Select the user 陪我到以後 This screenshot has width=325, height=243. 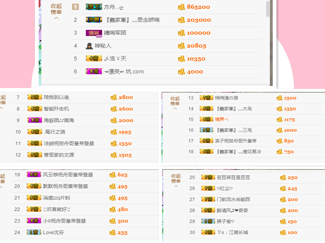click(57, 97)
